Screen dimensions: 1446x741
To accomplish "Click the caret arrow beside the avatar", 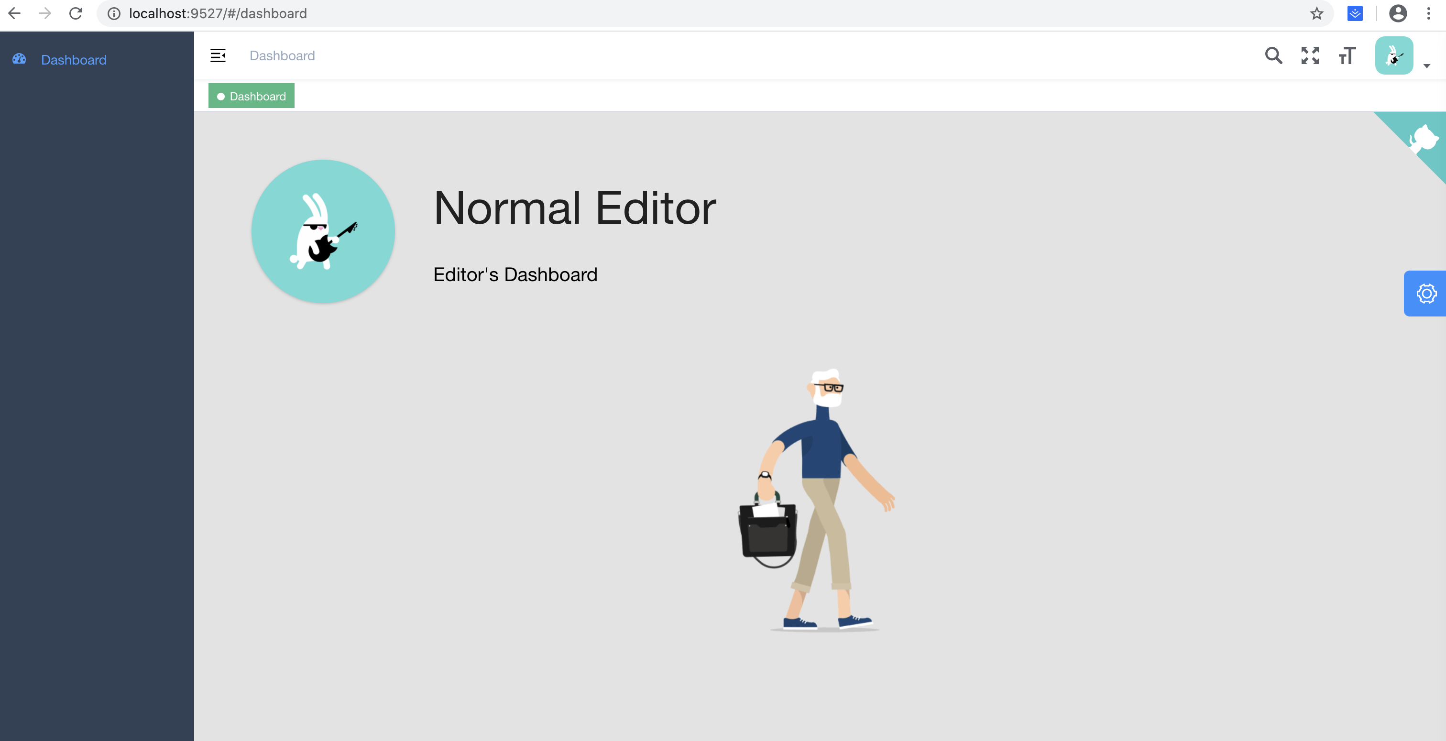I will (1426, 66).
